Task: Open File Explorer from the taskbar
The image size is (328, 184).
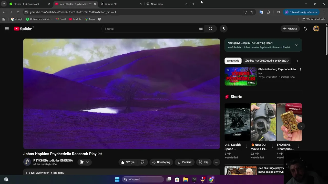Action: click(186, 179)
